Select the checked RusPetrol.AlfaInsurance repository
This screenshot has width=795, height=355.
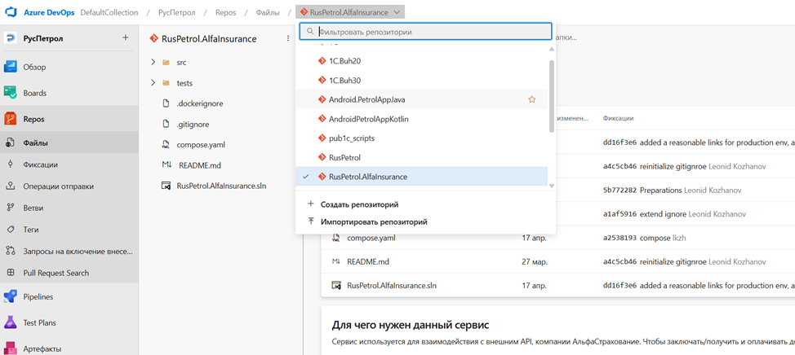coord(421,177)
